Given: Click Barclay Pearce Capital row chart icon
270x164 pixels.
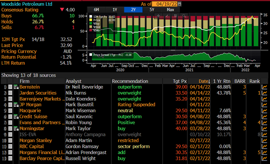Looking at the screenshot, I should click(x=264, y=158).
